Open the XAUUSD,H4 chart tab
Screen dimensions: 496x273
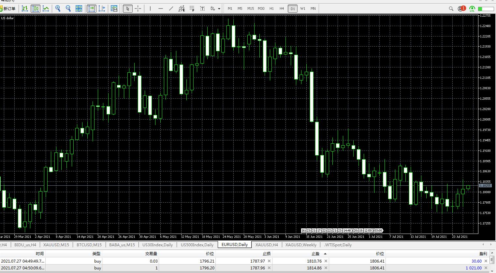click(267, 245)
